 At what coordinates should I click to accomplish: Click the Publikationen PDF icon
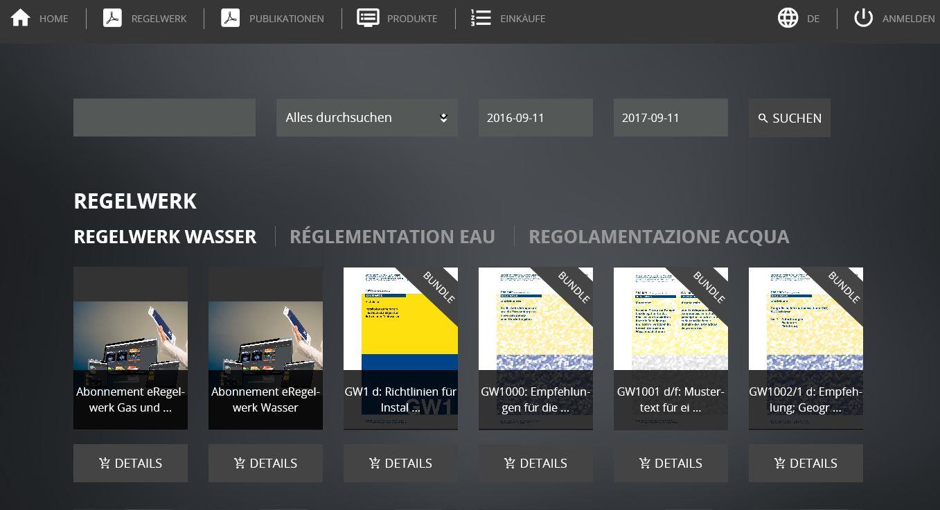[230, 18]
